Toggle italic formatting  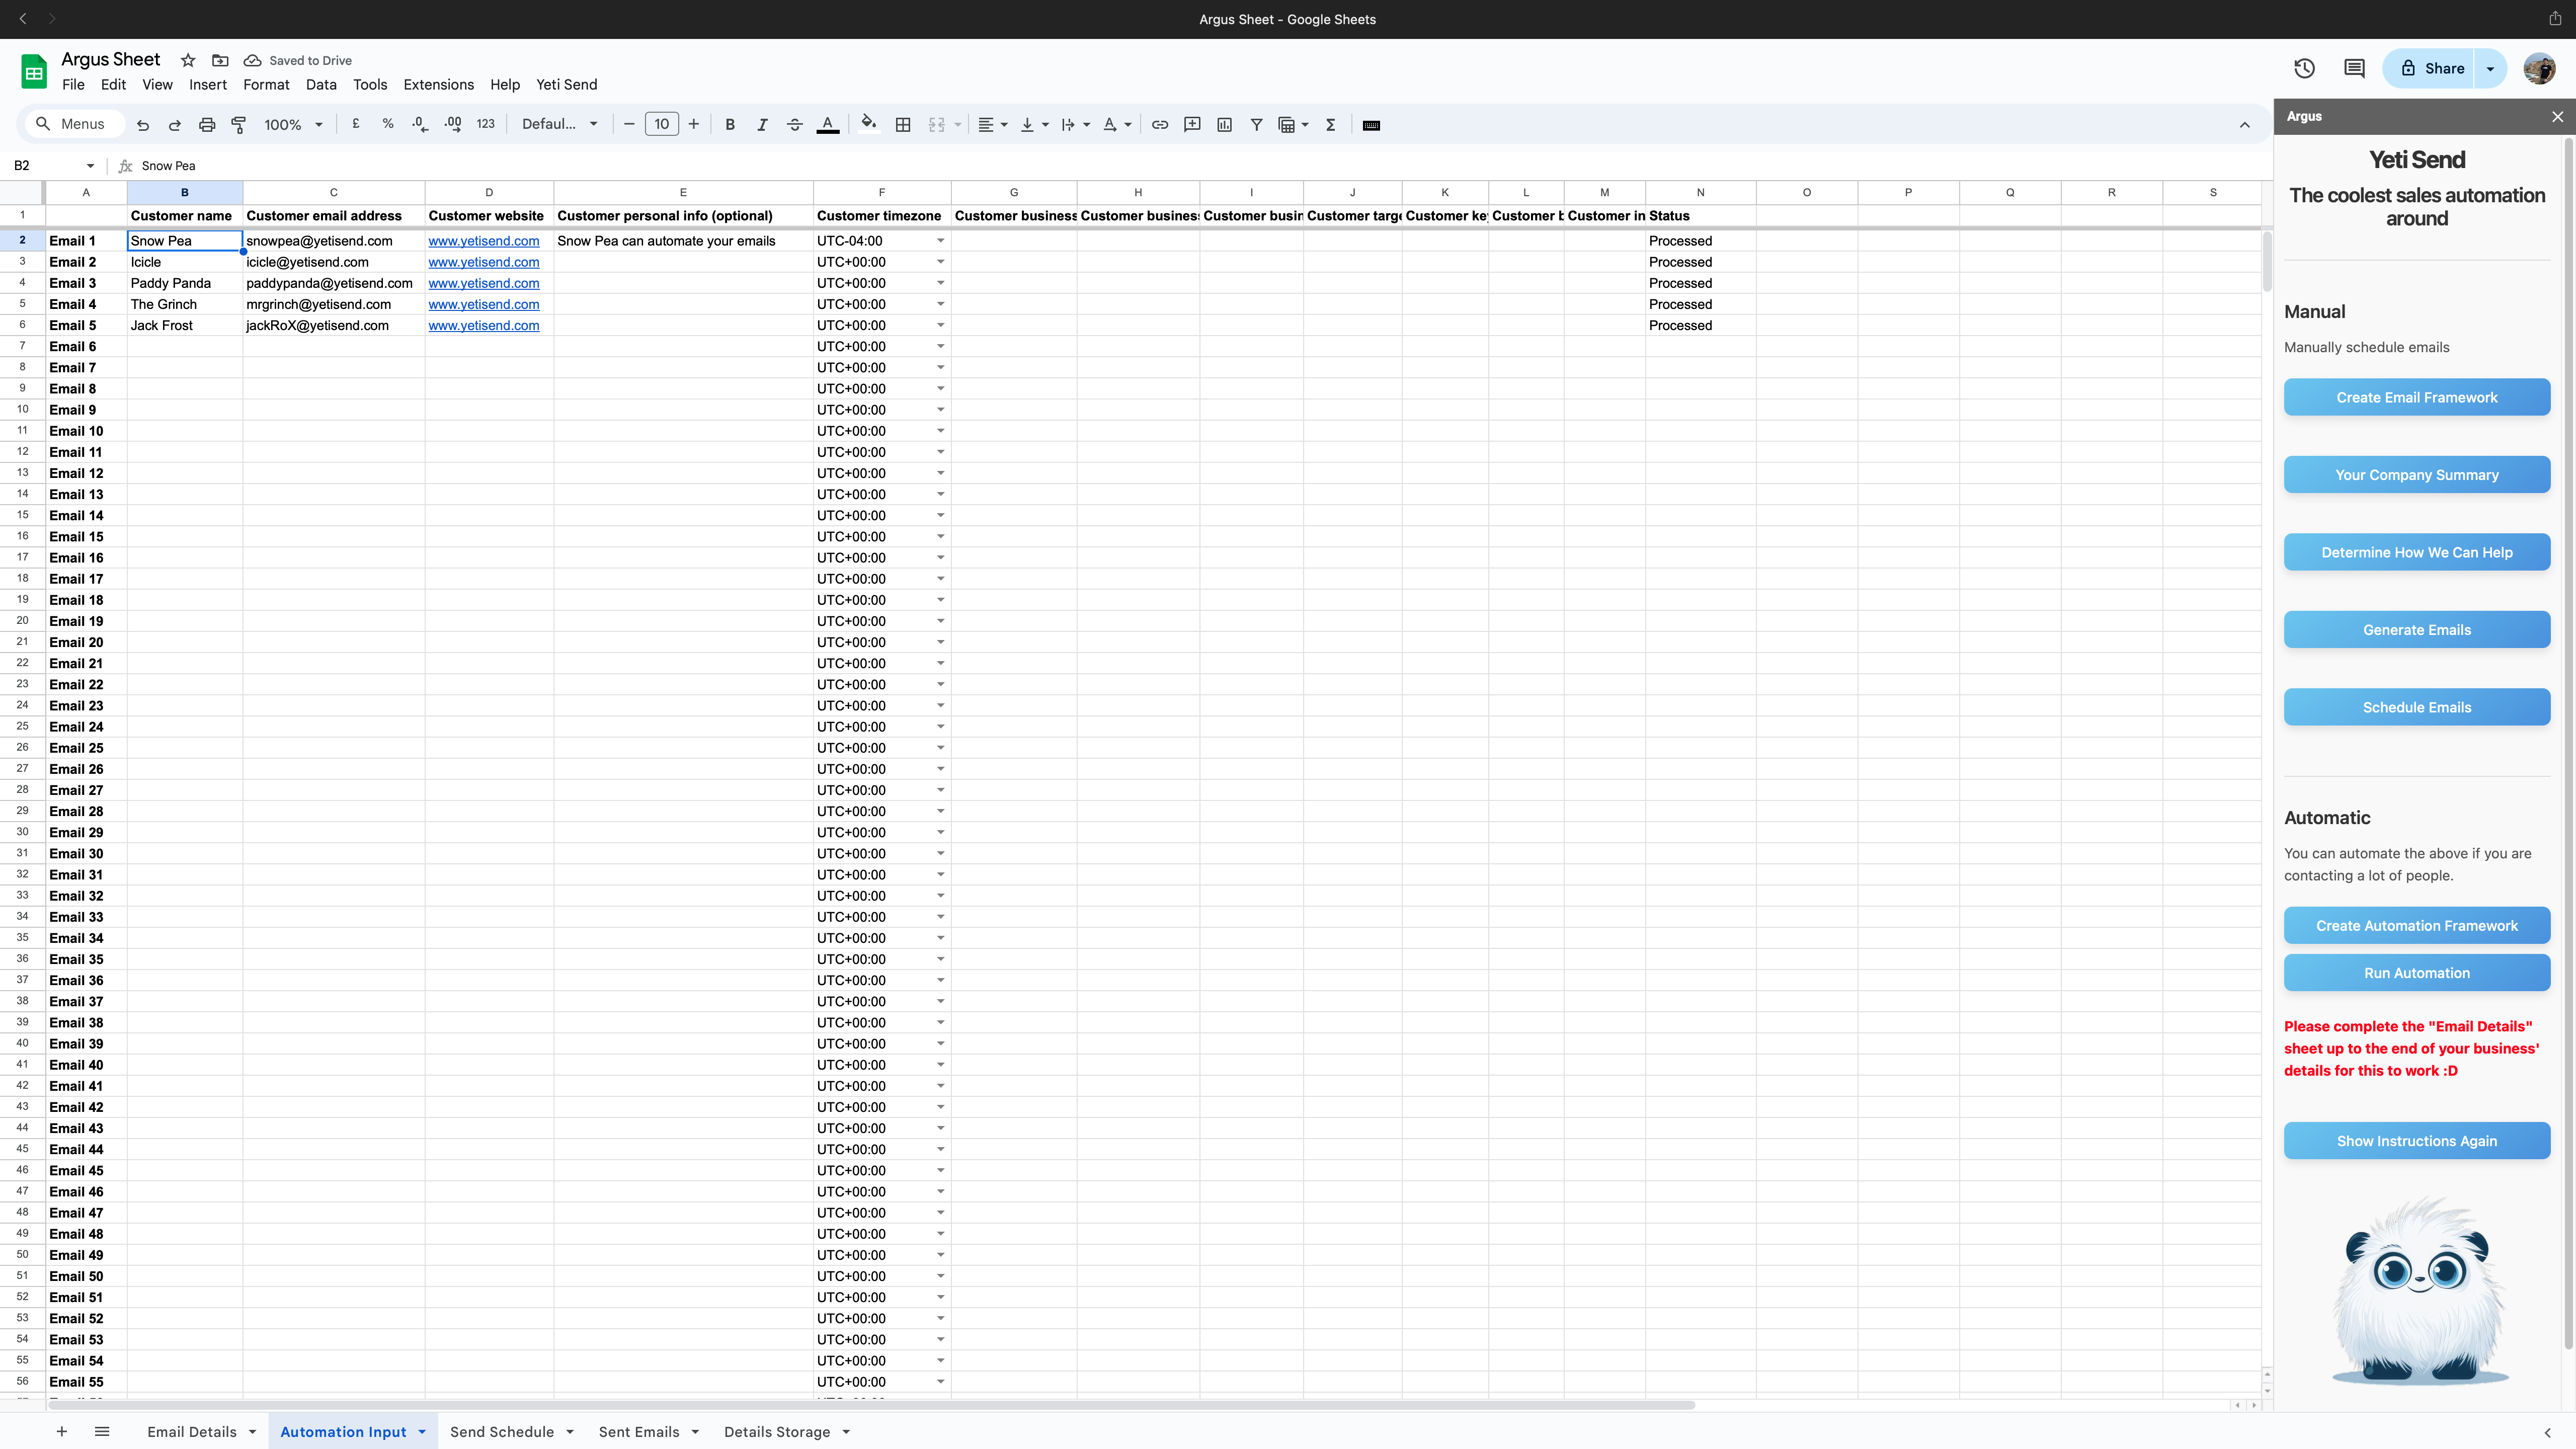(x=762, y=125)
